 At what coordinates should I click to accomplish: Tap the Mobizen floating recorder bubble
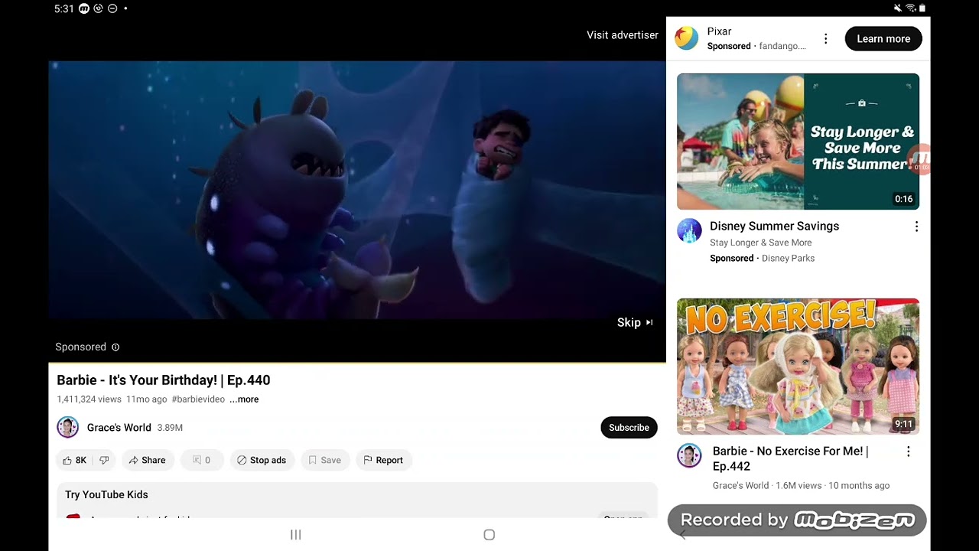click(920, 160)
